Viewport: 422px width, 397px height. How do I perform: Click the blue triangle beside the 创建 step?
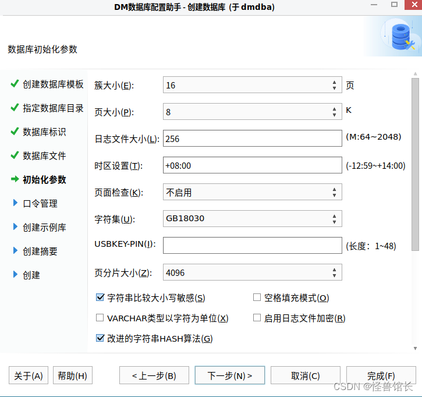point(15,275)
